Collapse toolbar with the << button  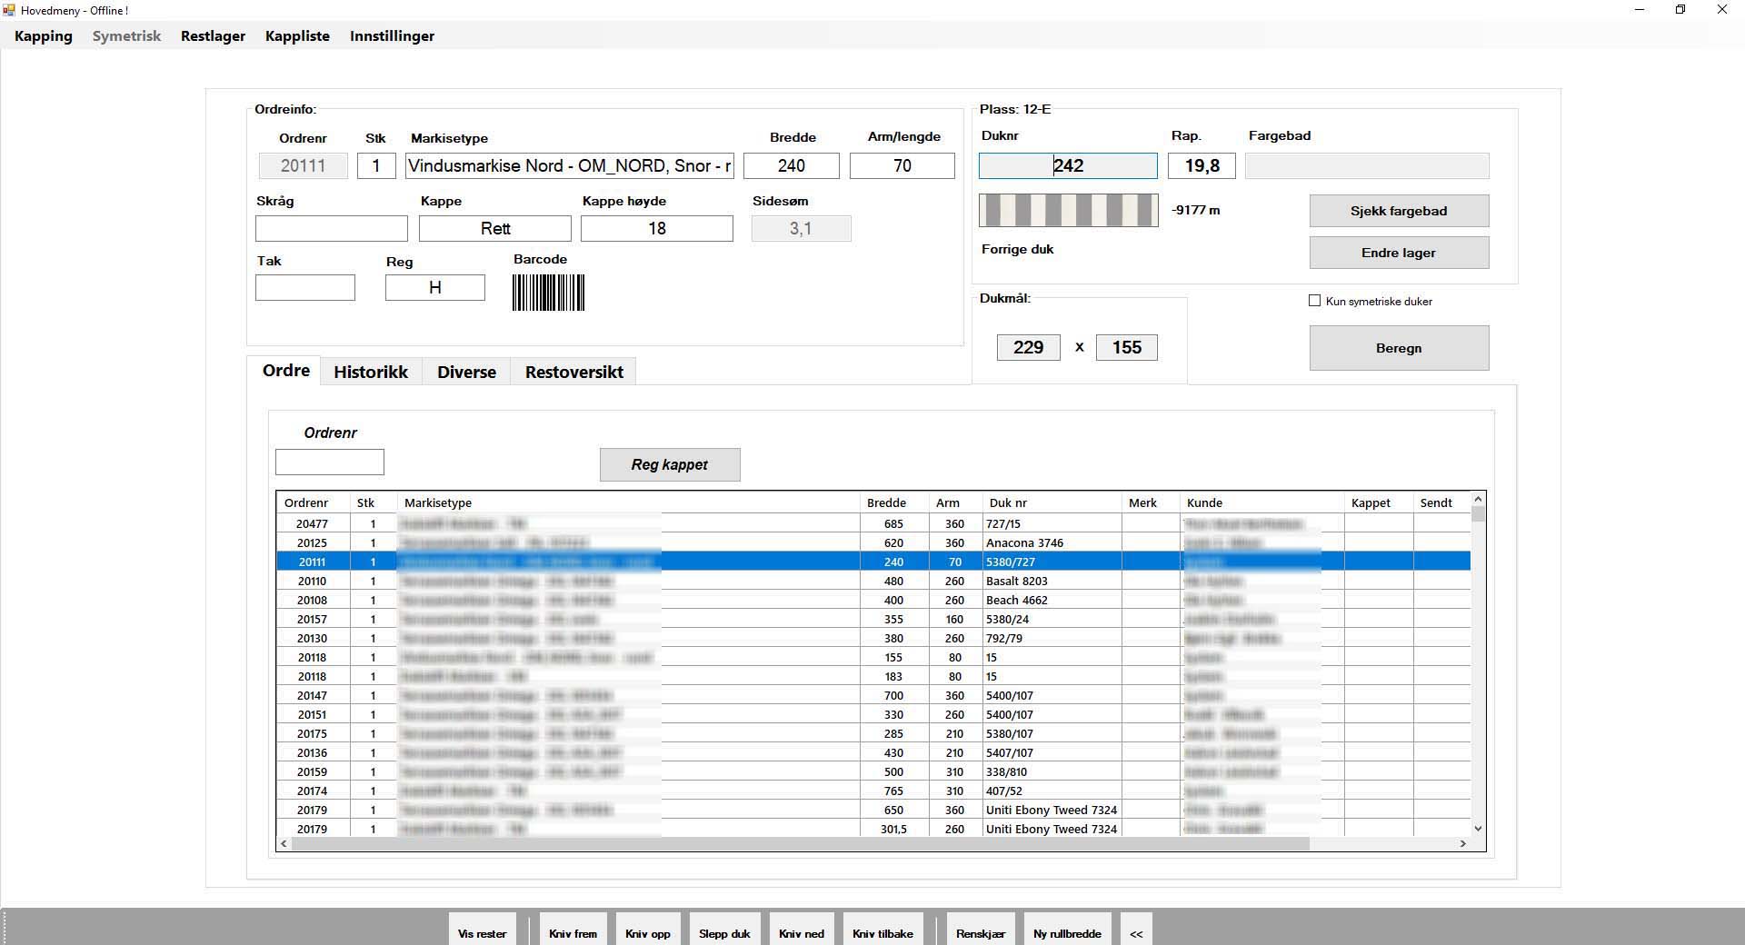pos(1136,932)
